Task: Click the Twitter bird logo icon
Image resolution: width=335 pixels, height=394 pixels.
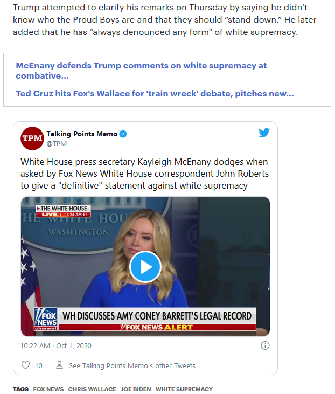Action: pos(264,133)
